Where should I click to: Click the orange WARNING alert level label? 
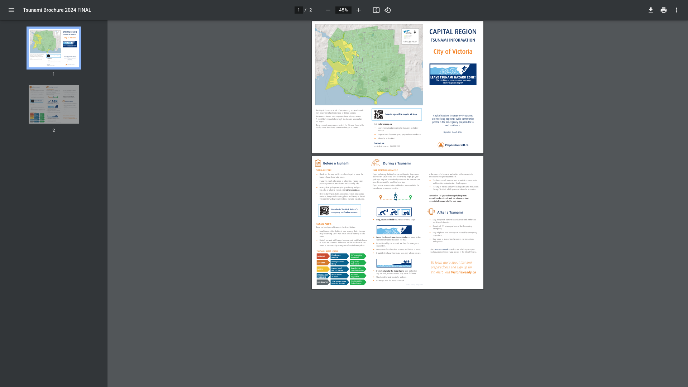[323, 256]
